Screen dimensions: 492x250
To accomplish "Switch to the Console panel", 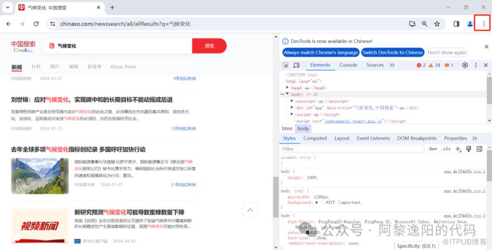I will pos(348,65).
